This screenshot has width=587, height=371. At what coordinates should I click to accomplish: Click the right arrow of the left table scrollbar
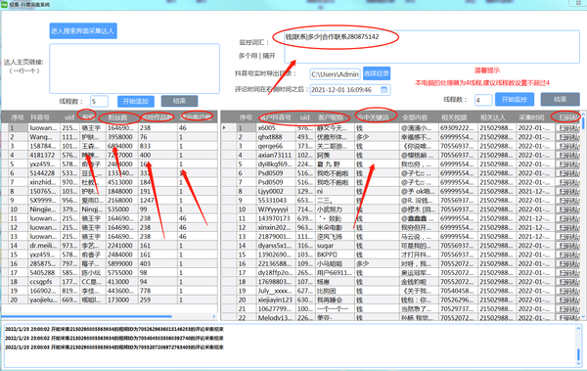tap(214, 316)
